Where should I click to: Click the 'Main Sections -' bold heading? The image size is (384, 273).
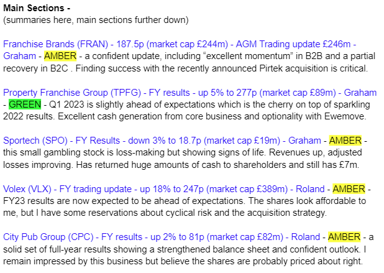pyautogui.click(x=37, y=8)
